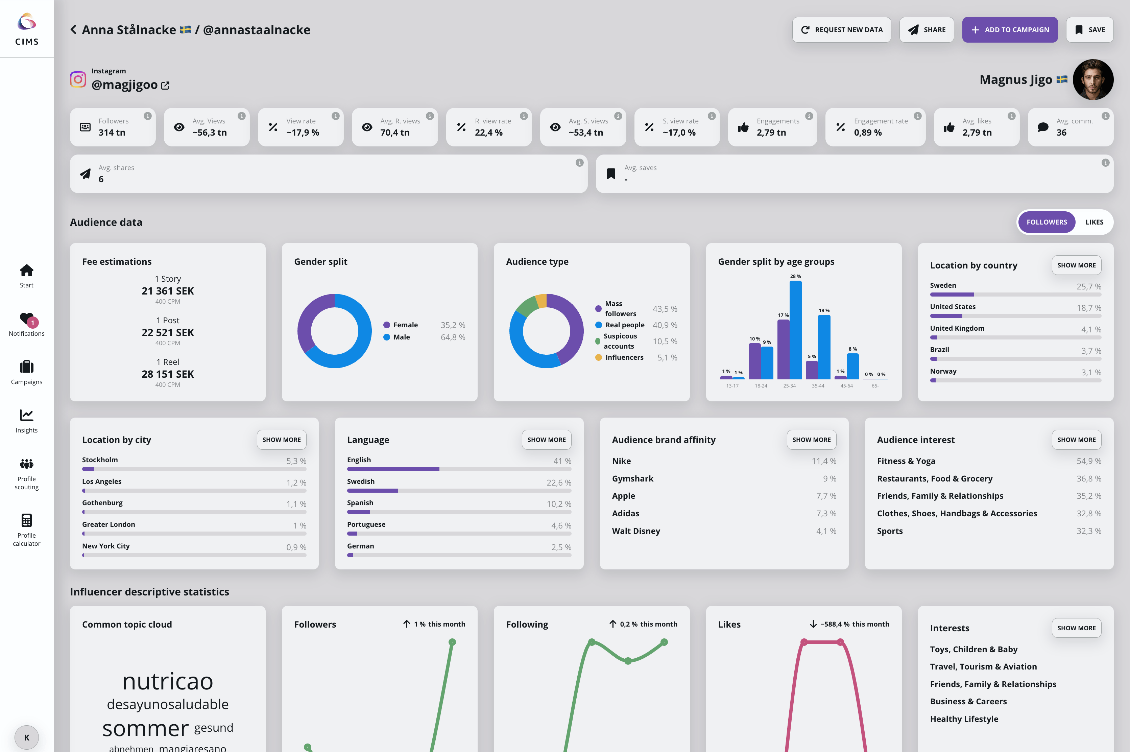Open Insights chart icon in sidebar
This screenshot has width=1130, height=752.
tap(26, 415)
